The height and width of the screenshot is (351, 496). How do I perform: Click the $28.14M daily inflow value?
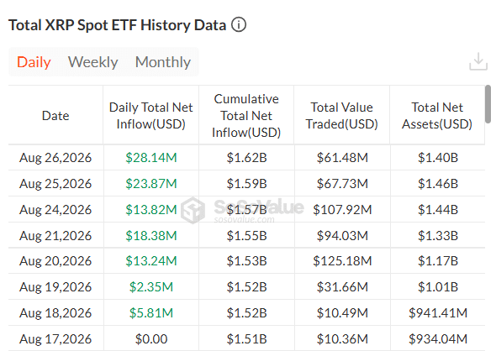(x=150, y=157)
